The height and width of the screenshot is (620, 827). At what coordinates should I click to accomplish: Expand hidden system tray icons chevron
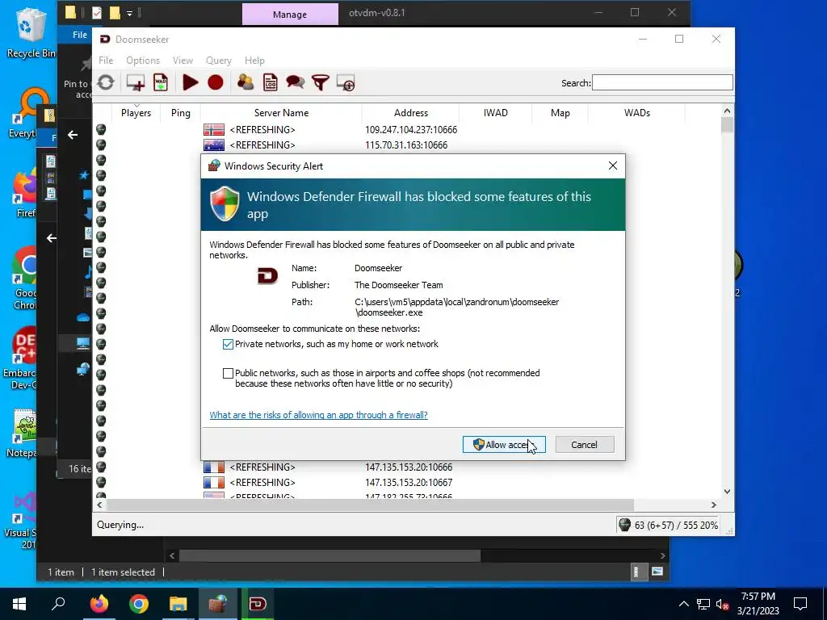coord(683,604)
